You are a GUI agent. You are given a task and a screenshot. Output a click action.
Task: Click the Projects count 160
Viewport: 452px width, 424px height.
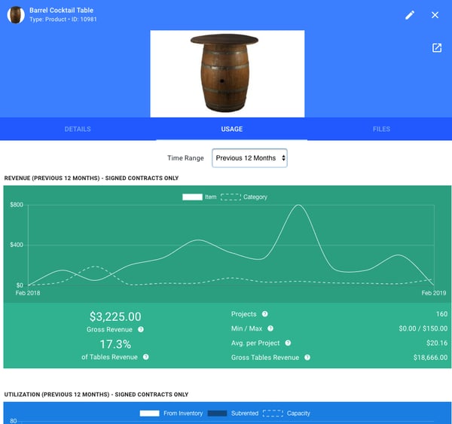pyautogui.click(x=442, y=314)
